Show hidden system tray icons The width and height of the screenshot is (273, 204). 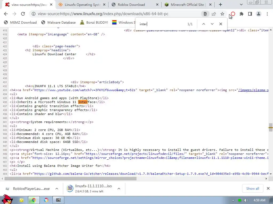click(x=233, y=200)
